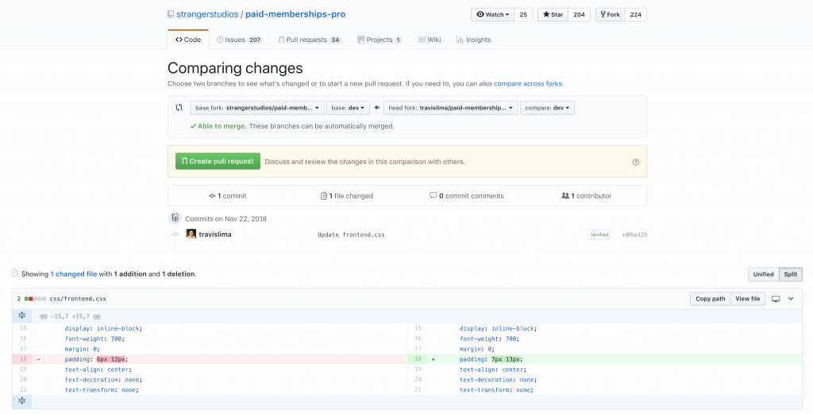Open the Wiki tab
The image size is (813, 414).
coord(430,40)
